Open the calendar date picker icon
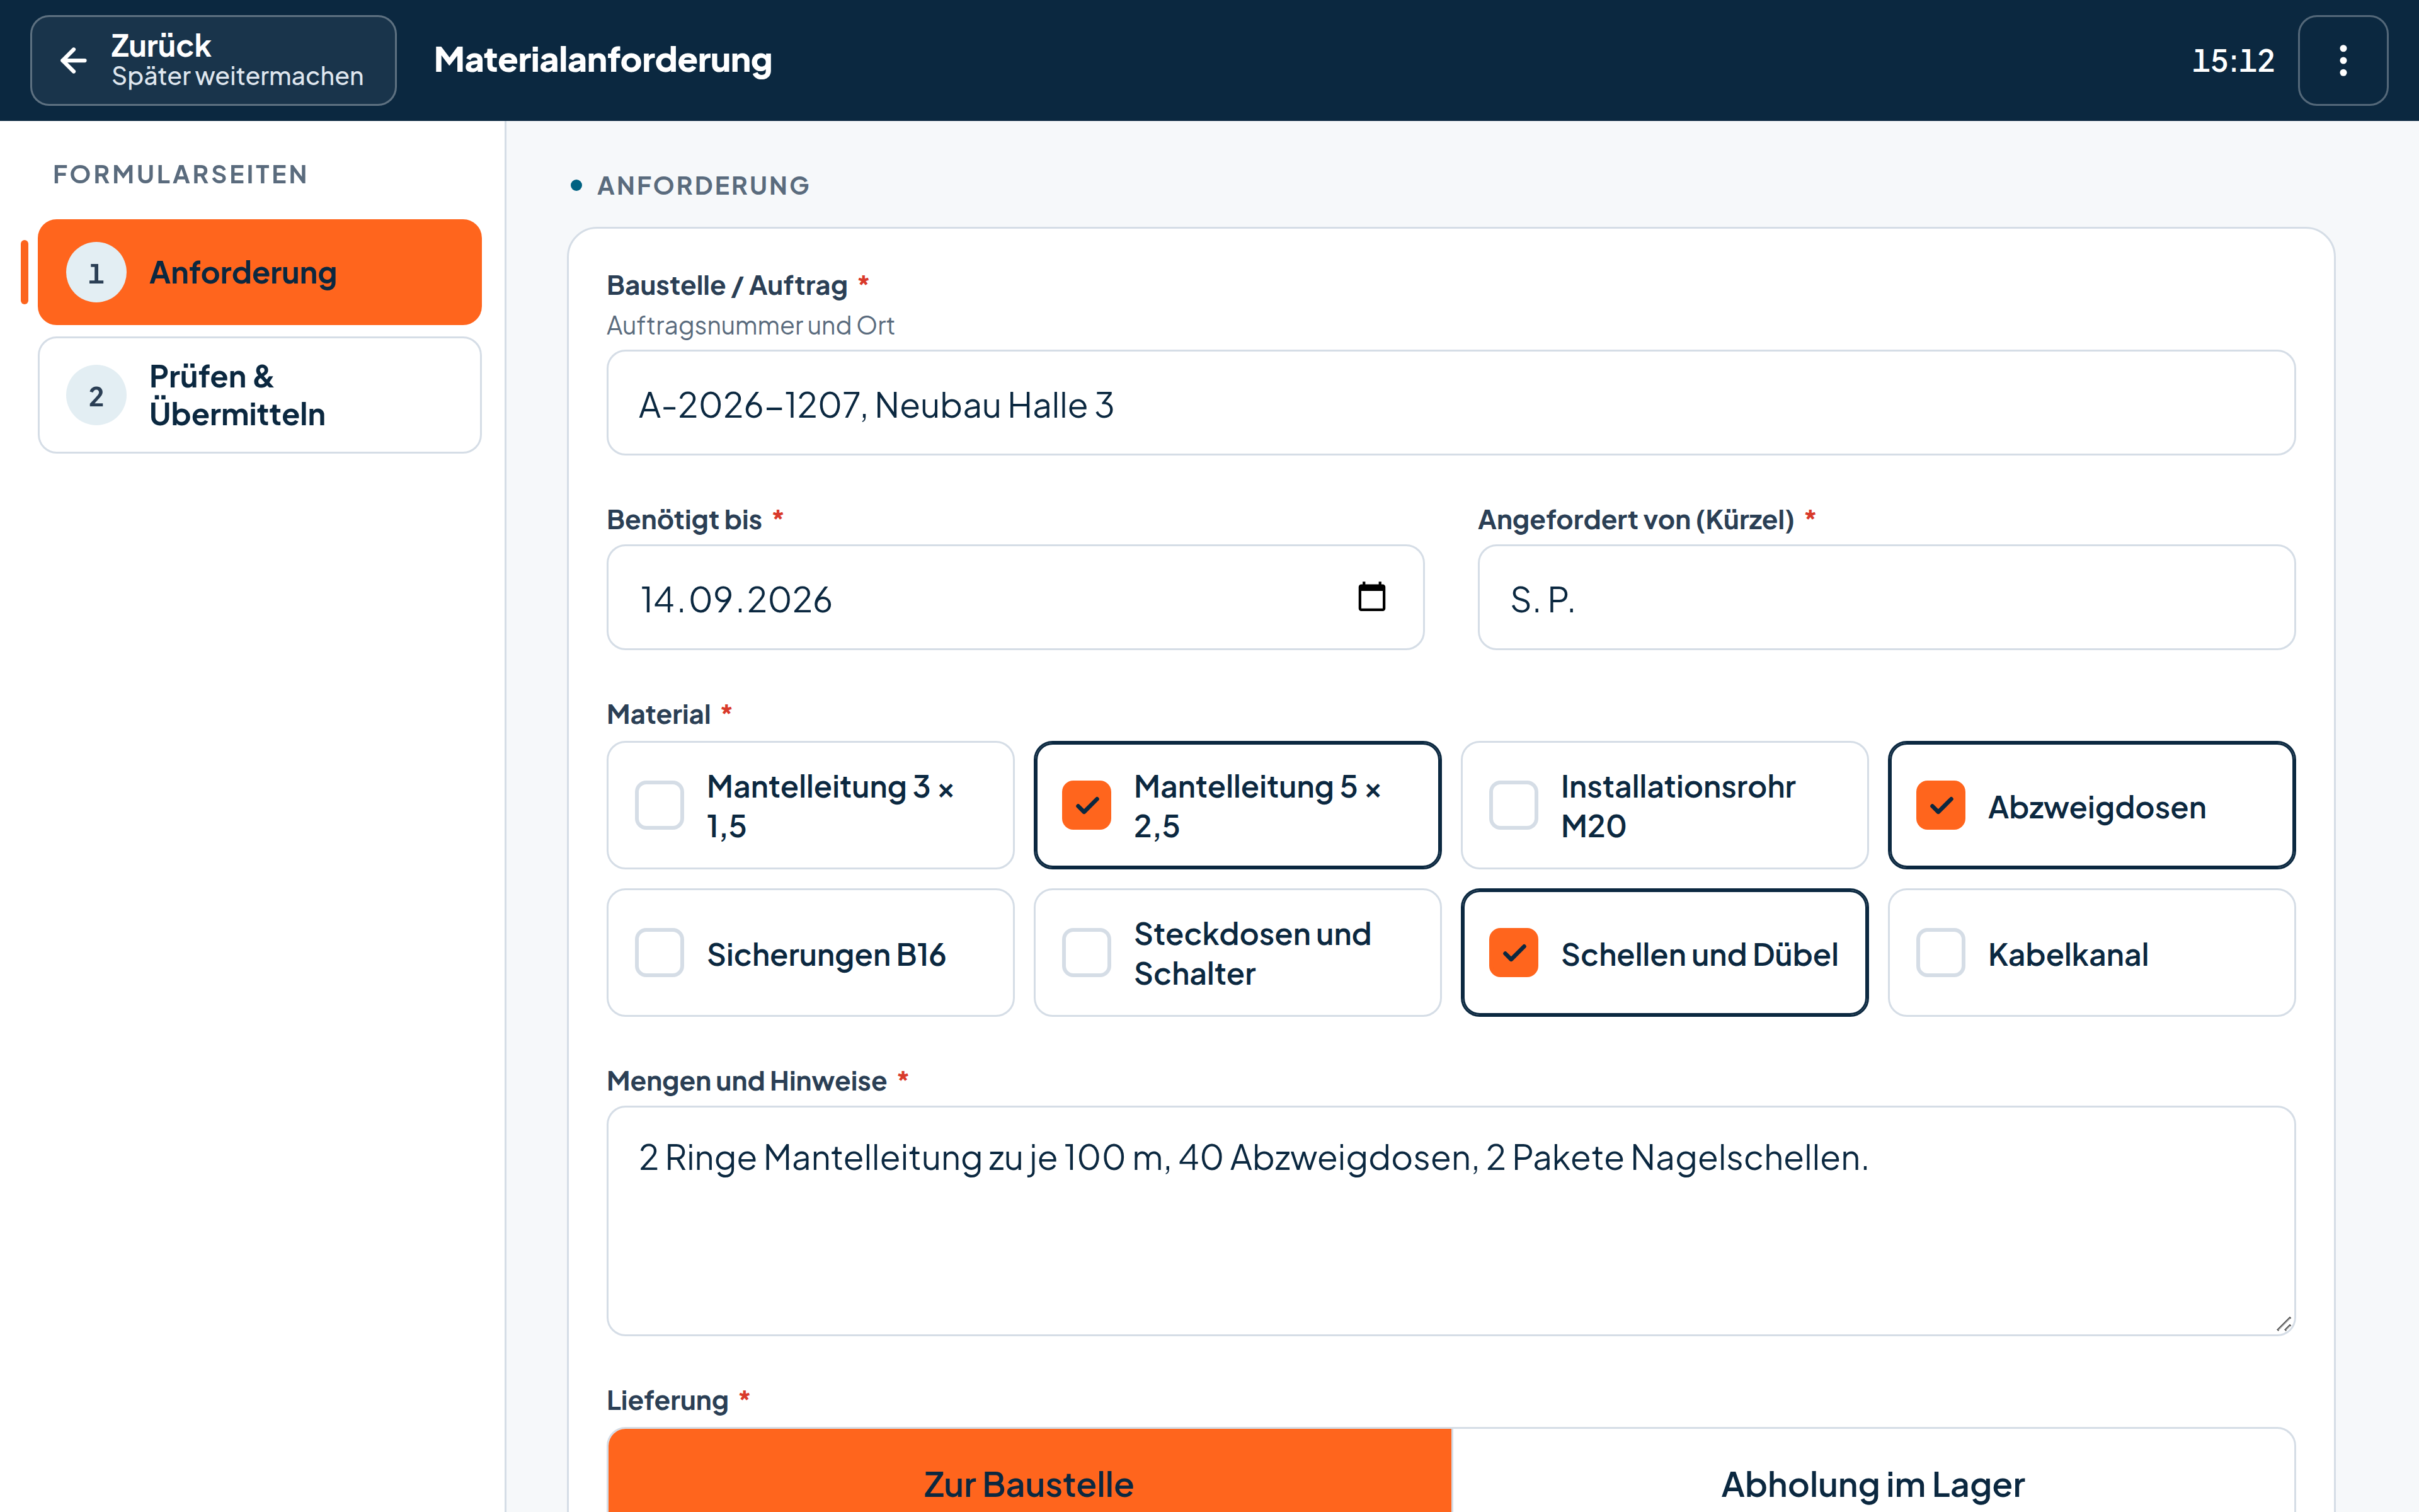 1371,597
